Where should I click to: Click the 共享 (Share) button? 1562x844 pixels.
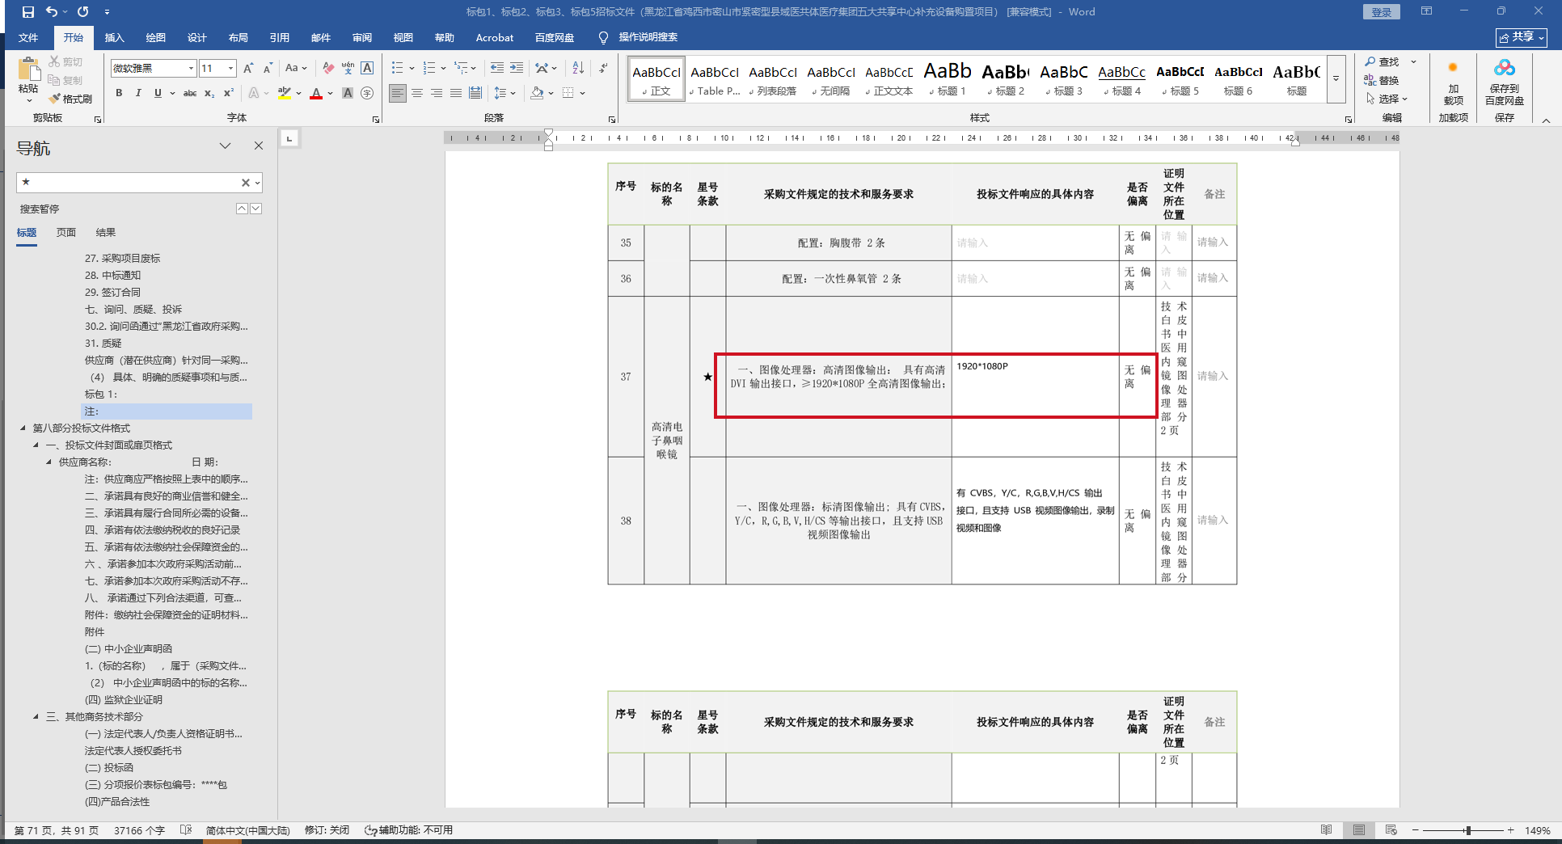pyautogui.click(x=1521, y=37)
